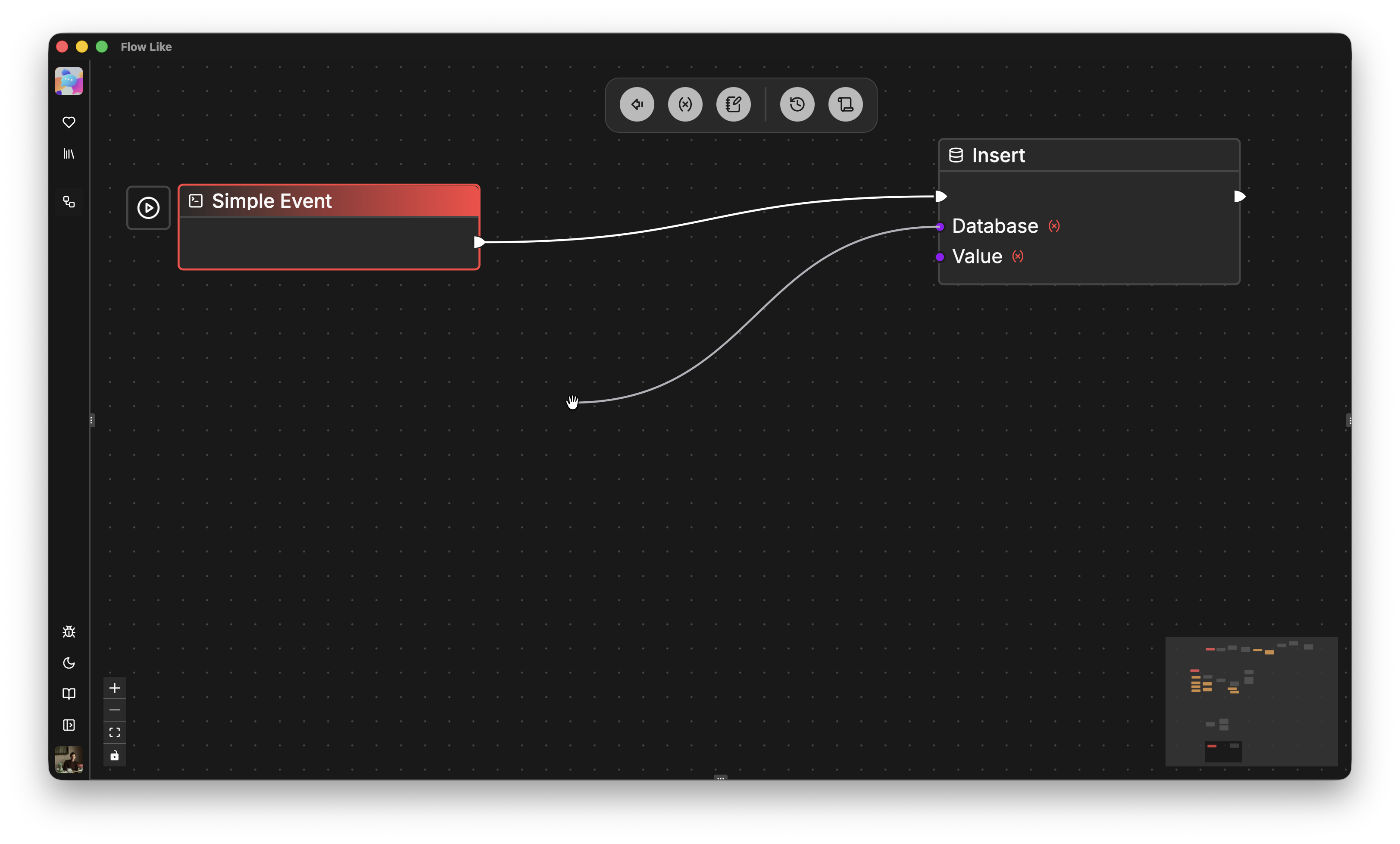Open the documentation book icon
The height and width of the screenshot is (844, 1400).
(69, 694)
